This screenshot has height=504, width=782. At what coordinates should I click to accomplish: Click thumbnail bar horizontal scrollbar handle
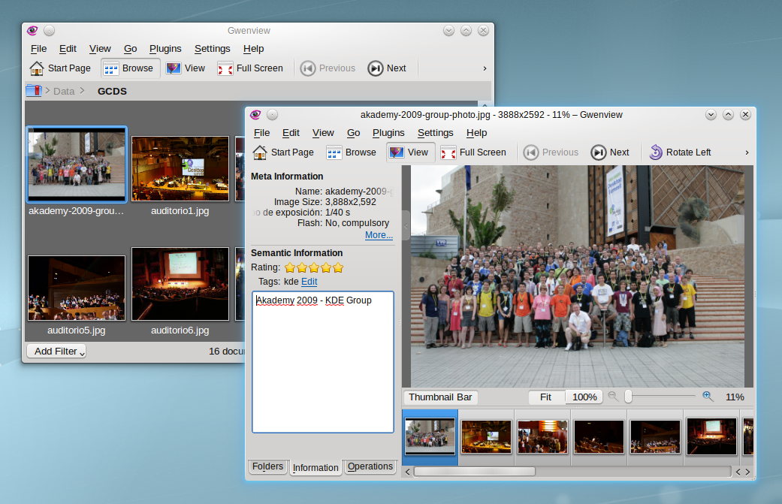pos(474,472)
